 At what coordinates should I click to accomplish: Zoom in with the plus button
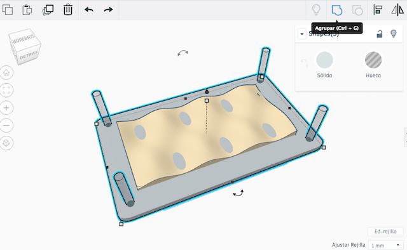point(6,108)
